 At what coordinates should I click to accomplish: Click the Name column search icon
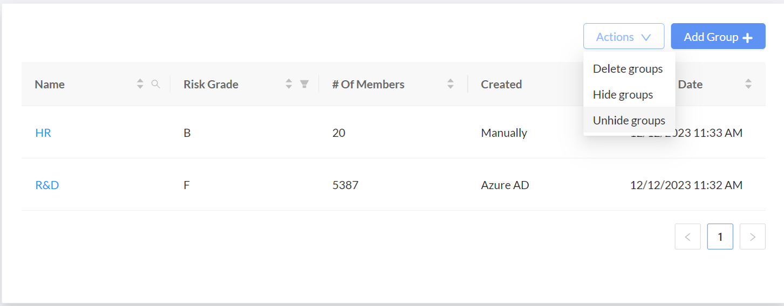156,84
